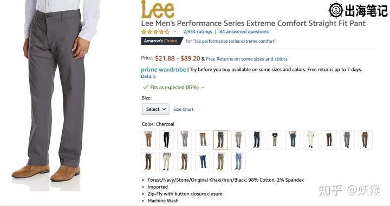Open the rating breakdown chevron beside stars
The width and height of the screenshot is (390, 206).
point(175,31)
